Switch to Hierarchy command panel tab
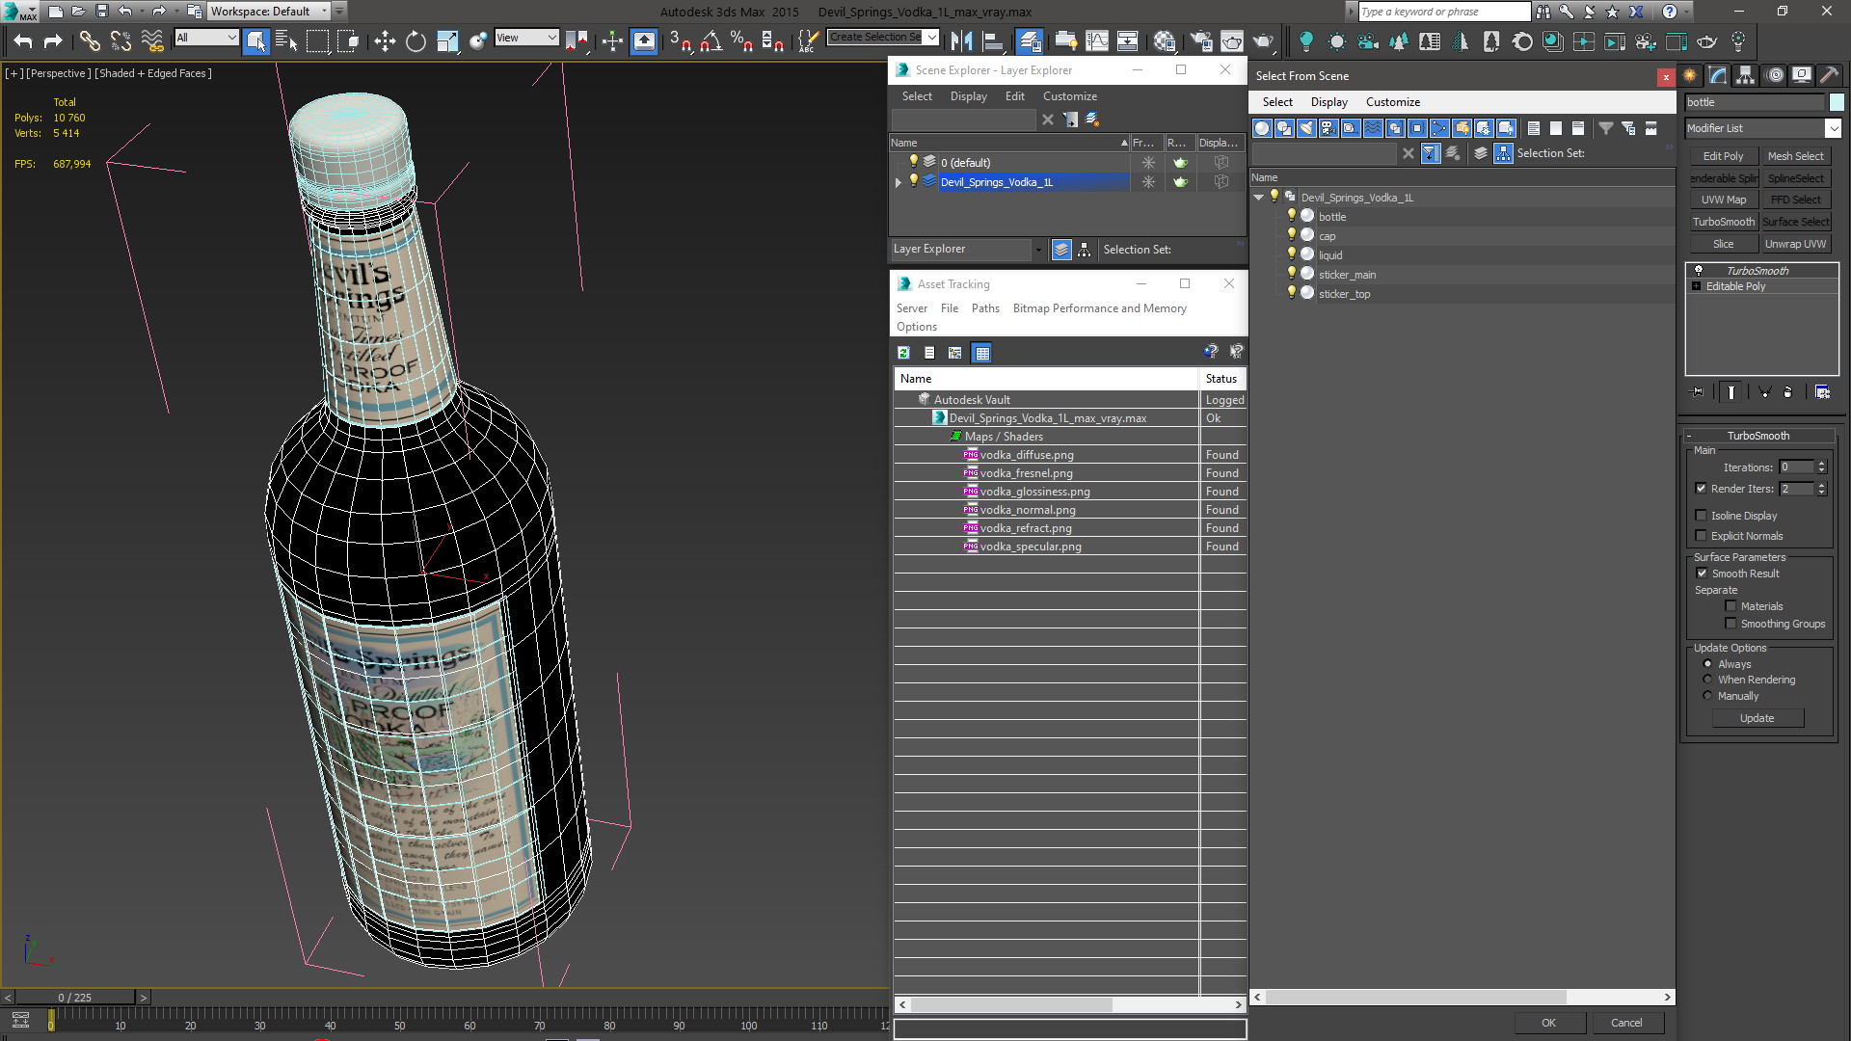 coord(1745,75)
